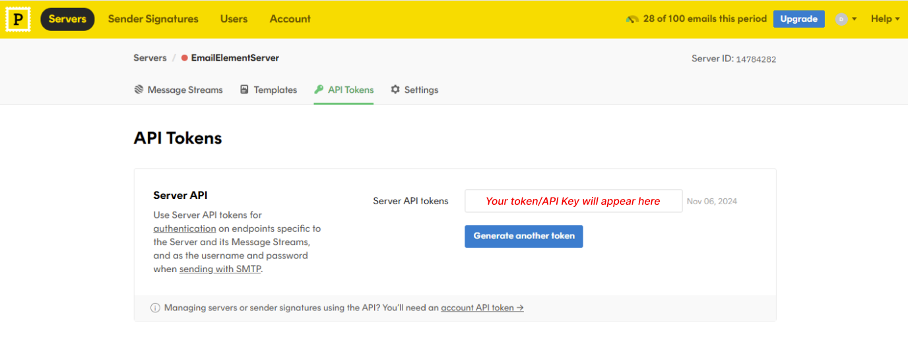Open the Users page
Viewport: 908px width, 363px height.
click(x=234, y=19)
